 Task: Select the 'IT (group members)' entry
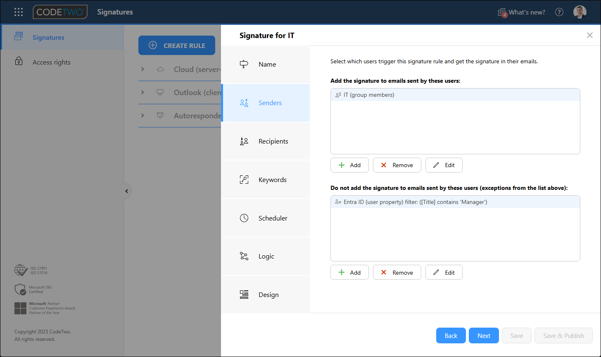[x=455, y=95]
